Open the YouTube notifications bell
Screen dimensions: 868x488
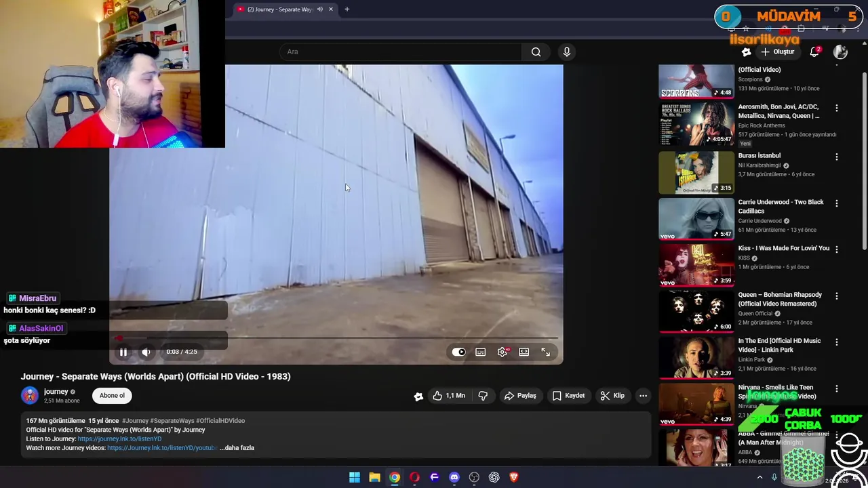(814, 52)
